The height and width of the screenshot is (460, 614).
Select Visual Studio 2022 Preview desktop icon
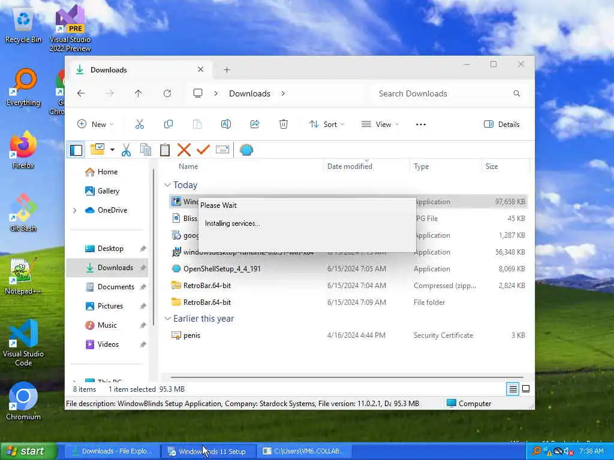tap(70, 29)
